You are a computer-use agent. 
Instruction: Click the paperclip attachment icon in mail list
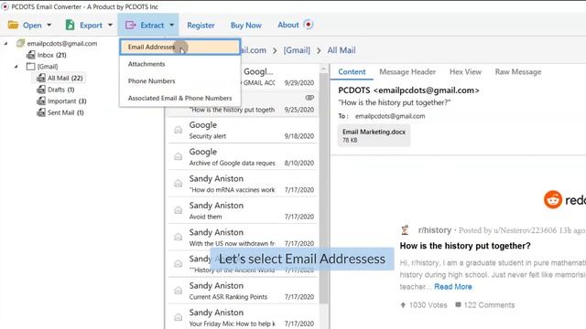pyautogui.click(x=309, y=98)
